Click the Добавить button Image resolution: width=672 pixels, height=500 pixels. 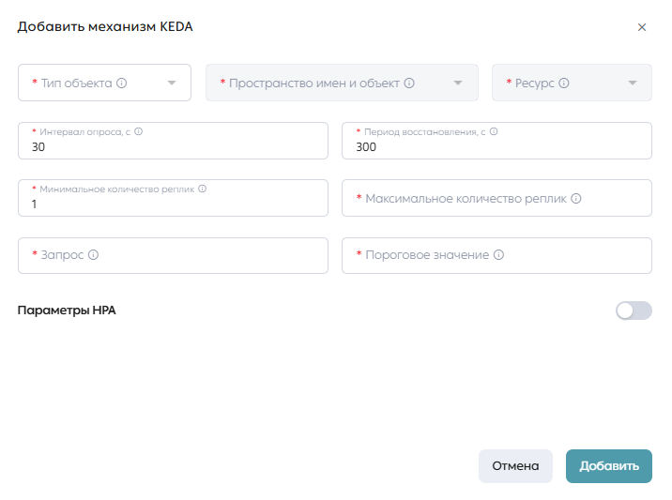click(609, 466)
